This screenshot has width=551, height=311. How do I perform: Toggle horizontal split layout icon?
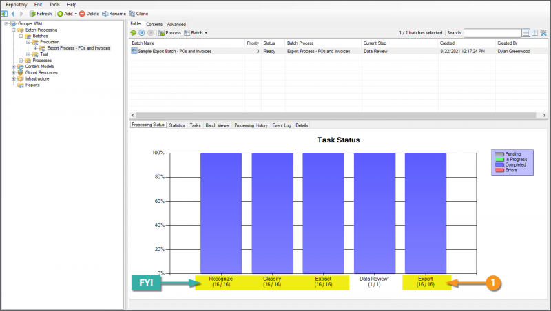526,32
